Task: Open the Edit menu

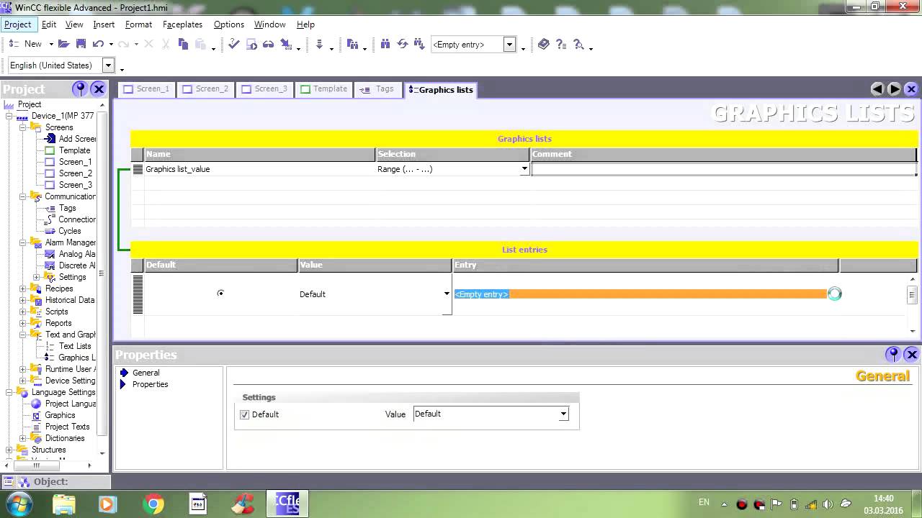Action: 49,24
